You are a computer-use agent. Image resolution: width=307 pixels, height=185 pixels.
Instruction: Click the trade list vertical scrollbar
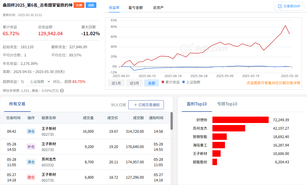click(x=172, y=121)
